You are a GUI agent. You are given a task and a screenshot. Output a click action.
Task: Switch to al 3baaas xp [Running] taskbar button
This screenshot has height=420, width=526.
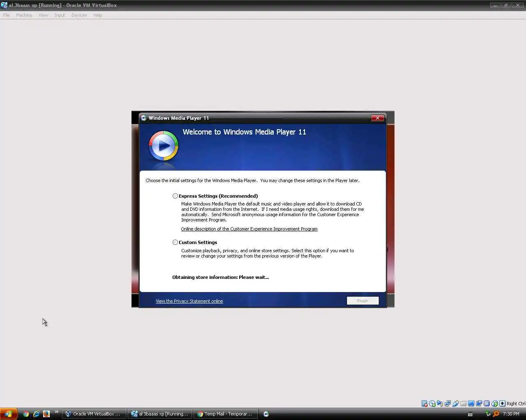click(x=159, y=414)
